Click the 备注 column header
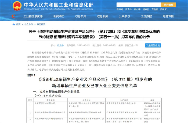 (x=152, y=100)
